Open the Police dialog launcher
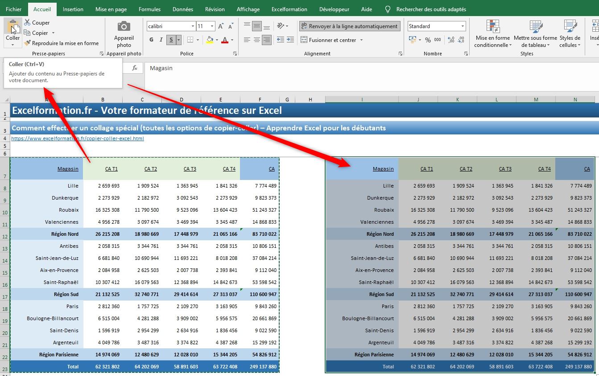The image size is (599, 376). pyautogui.click(x=235, y=54)
